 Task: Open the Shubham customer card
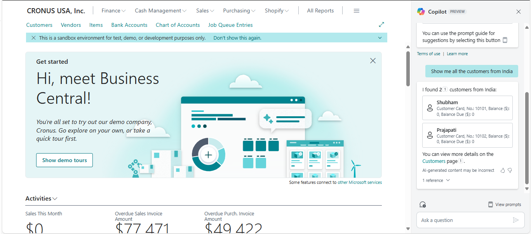[x=467, y=108]
